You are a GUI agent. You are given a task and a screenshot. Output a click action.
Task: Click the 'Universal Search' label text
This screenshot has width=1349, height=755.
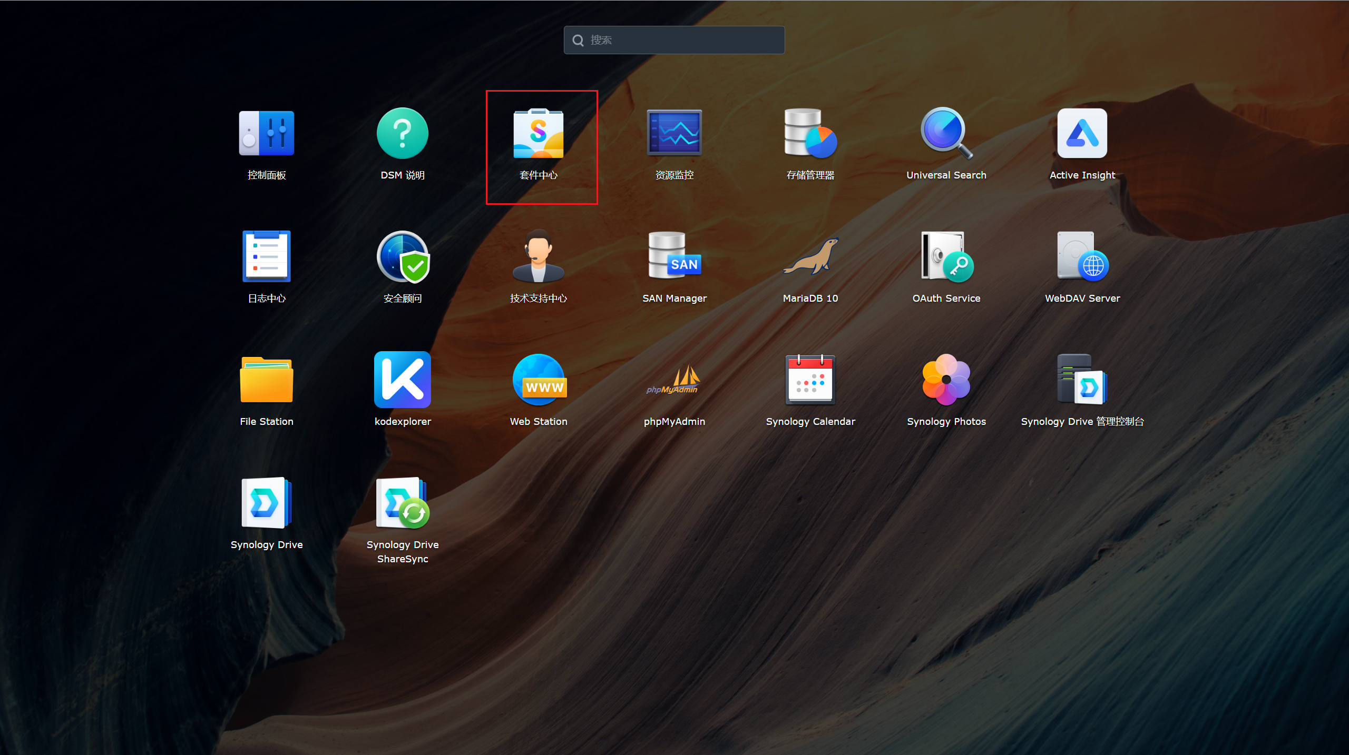[946, 175]
